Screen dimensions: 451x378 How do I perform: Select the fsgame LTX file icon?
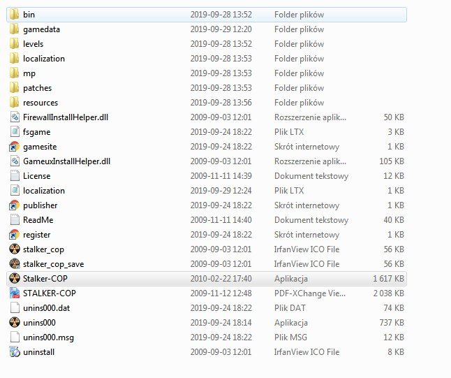(x=15, y=132)
